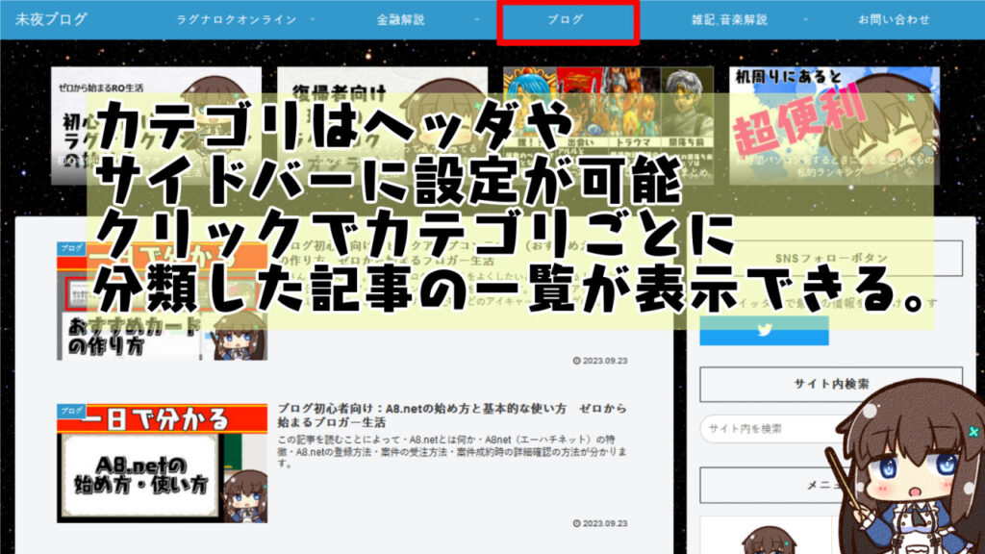Go to the お問い合わせ page
985x554 pixels.
tap(894, 19)
